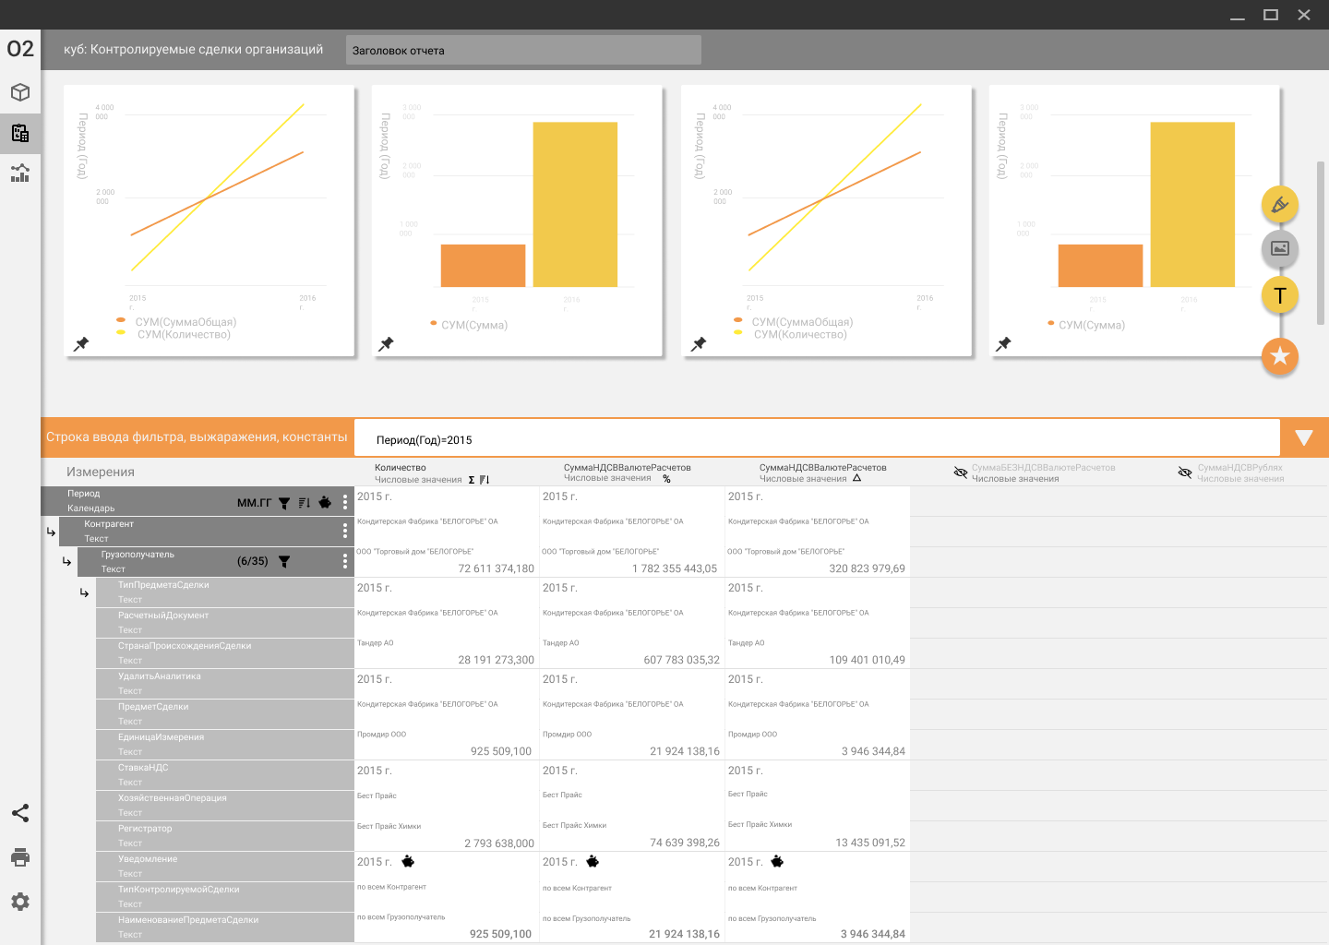Toggle pin on the last bar chart
This screenshot has height=945, width=1329.
[x=1003, y=344]
